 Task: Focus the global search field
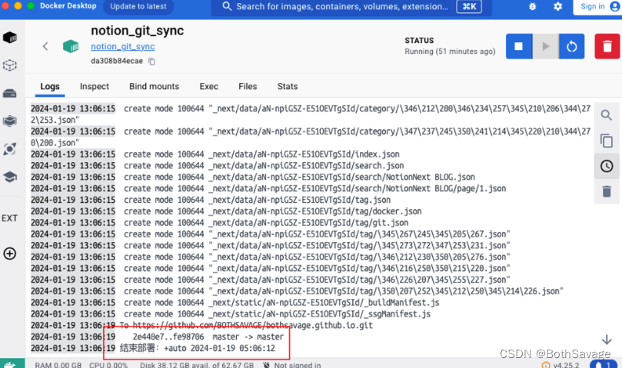(351, 7)
